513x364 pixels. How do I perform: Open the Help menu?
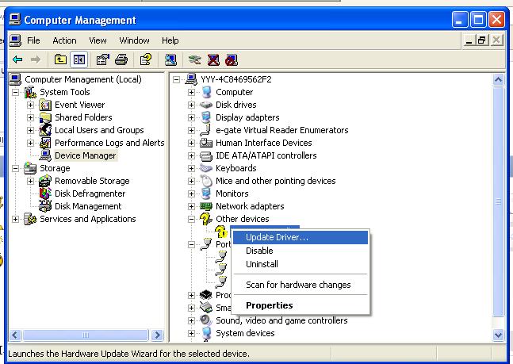[170, 40]
